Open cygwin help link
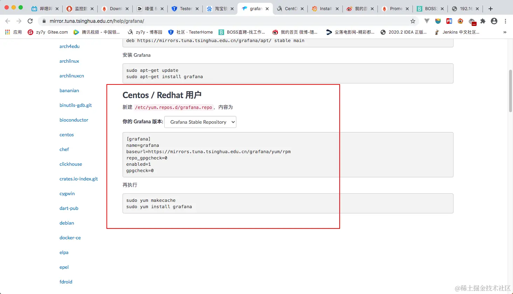 67,193
